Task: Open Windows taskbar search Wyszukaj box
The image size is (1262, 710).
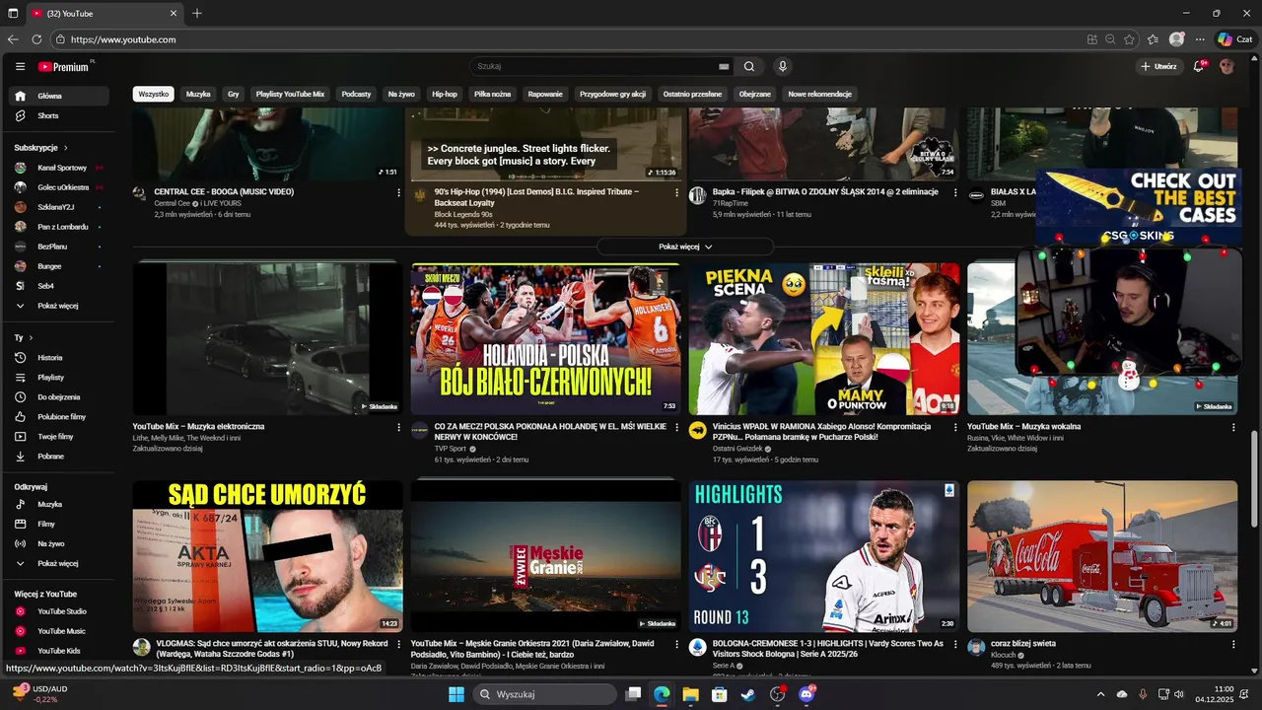Action: [x=544, y=694]
